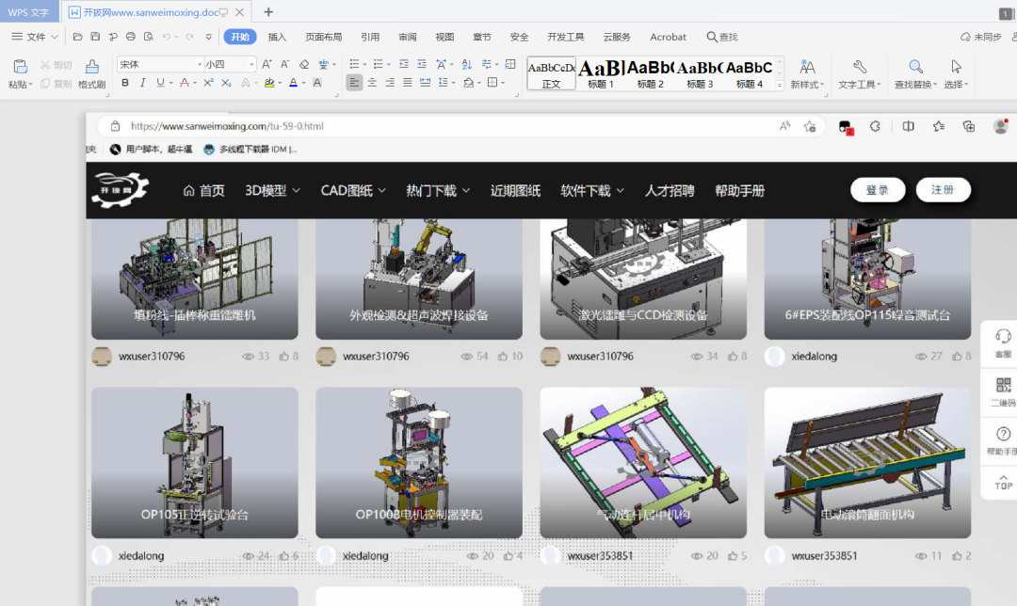The image size is (1017, 606).
Task: Select the Format Painter brush
Action: [x=92, y=66]
